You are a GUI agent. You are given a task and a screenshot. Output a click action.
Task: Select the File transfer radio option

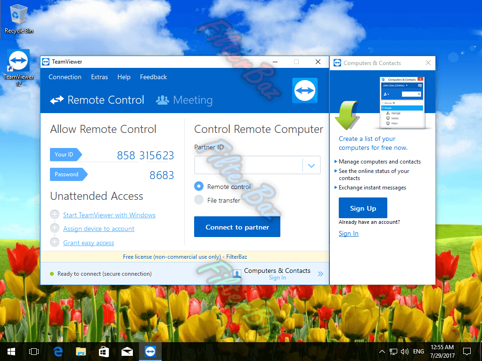click(x=199, y=200)
